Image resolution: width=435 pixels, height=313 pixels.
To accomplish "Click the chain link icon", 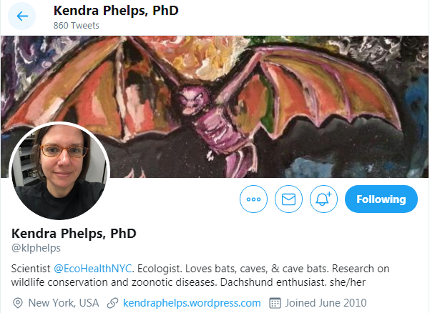I will tap(112, 303).
